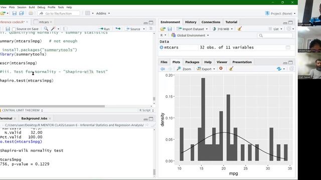
Task: Open the code tools magic wand
Action: pos(53,29)
